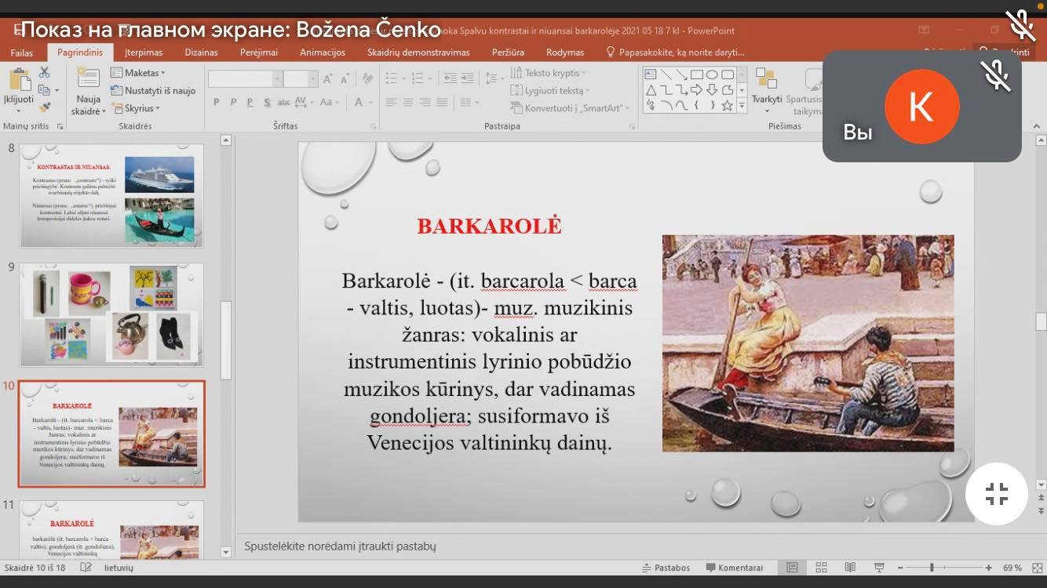The height and width of the screenshot is (588, 1047).
Task: Switch to the Animacijos tab
Action: pyautogui.click(x=323, y=53)
